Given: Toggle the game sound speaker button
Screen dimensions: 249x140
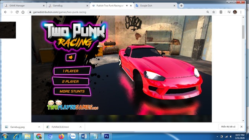Looking at the screenshot, I should (x=71, y=57).
